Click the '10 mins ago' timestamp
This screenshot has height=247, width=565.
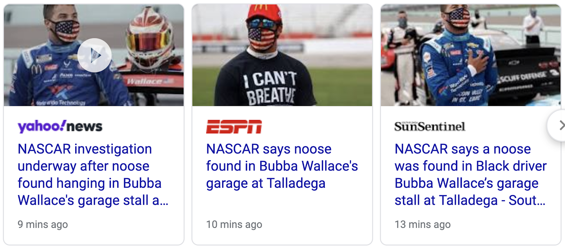tap(234, 224)
